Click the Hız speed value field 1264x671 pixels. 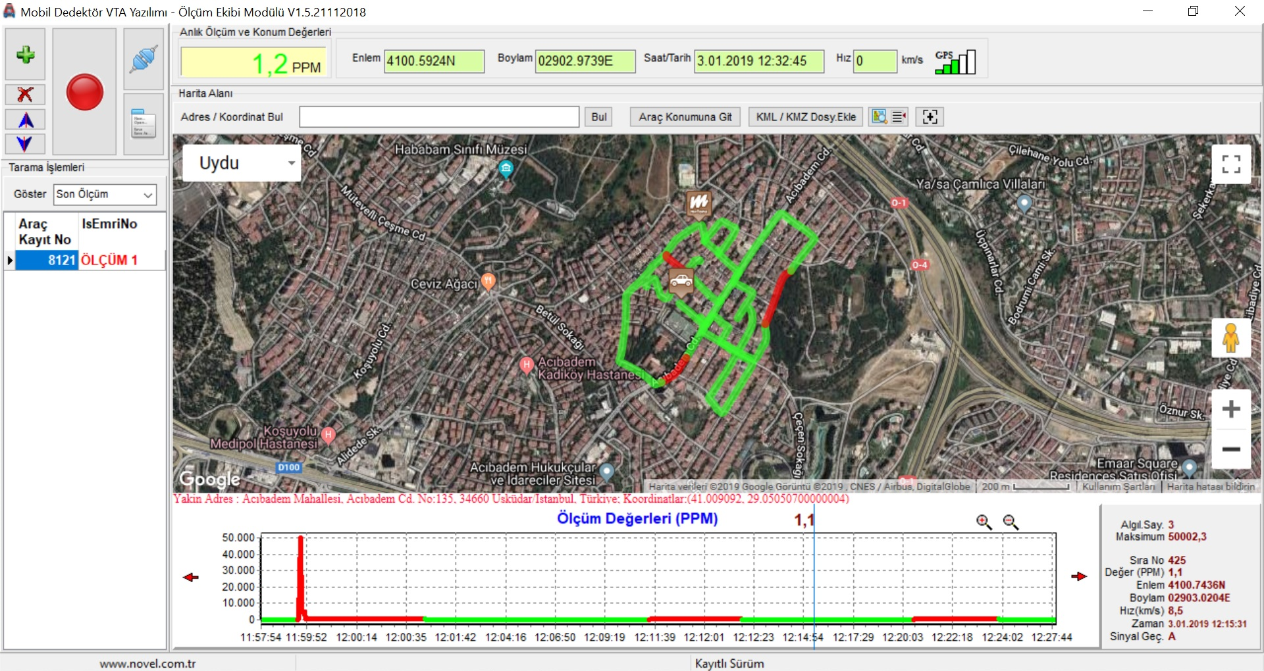(x=875, y=61)
